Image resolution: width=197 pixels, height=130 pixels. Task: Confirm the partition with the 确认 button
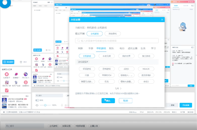pos(108,101)
